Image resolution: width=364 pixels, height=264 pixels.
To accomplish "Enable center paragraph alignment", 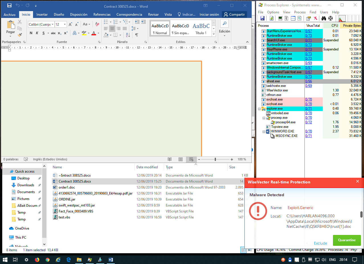I will point(112,28).
